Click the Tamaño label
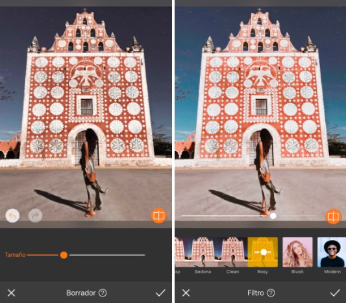 click(15, 255)
